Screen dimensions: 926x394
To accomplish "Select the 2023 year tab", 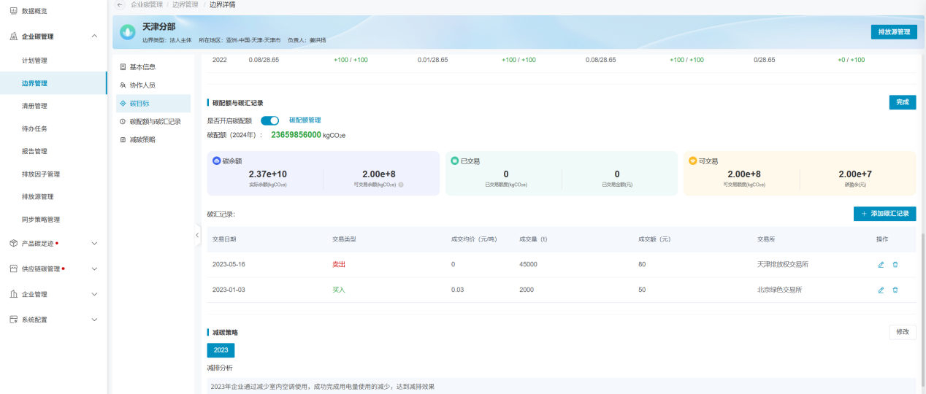I will (221, 350).
